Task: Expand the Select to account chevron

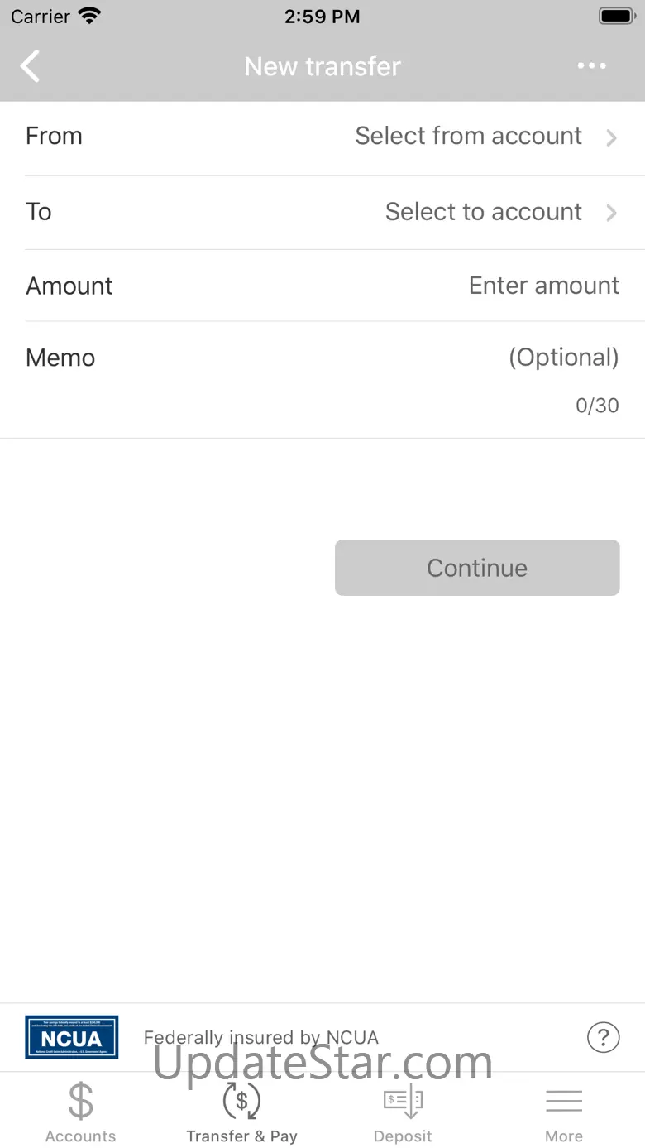Action: coord(612,213)
